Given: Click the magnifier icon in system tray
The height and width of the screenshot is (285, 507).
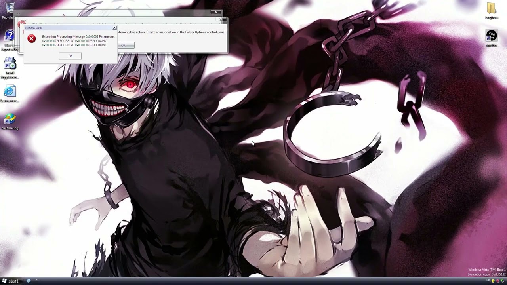Looking at the screenshot, I should coord(488,281).
